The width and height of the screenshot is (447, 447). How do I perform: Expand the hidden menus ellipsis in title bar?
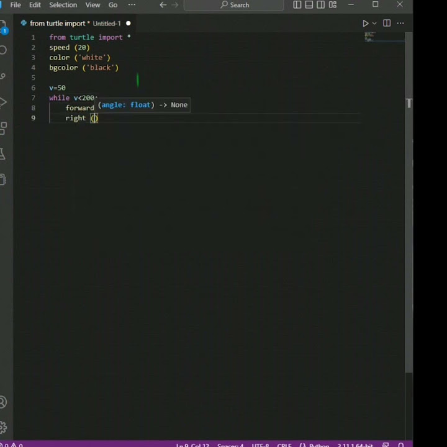point(132,5)
